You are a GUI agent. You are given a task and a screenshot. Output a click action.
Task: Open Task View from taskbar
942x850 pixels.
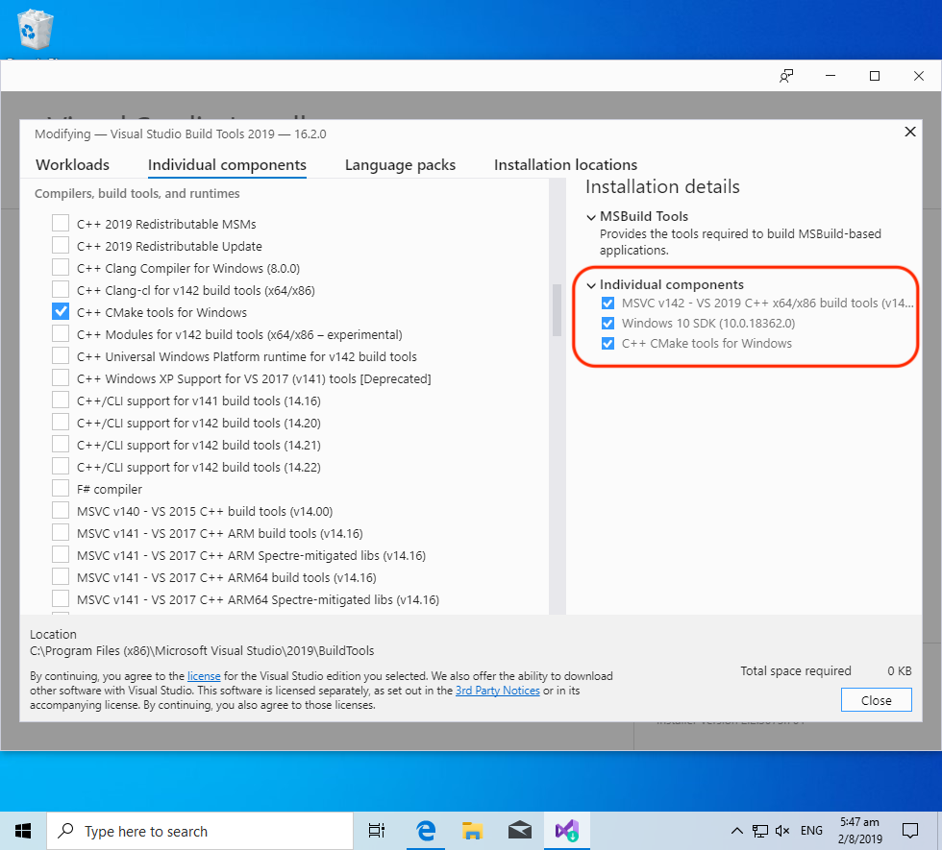(x=377, y=831)
